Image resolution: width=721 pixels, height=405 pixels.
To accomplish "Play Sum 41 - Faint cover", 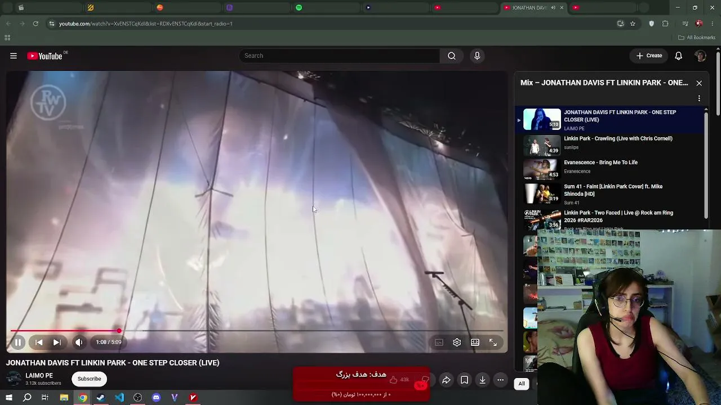I will coord(610,194).
